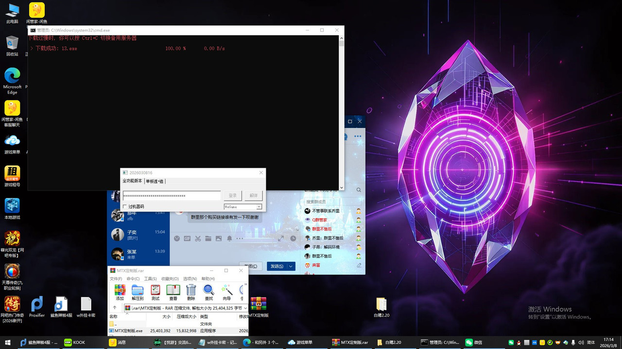The height and width of the screenshot is (349, 622).
Task: Open chat with 张某 in QQ list
Action: 138,254
